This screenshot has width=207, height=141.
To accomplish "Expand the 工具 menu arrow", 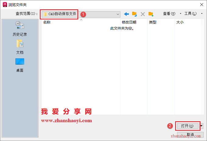I will coord(202,14).
